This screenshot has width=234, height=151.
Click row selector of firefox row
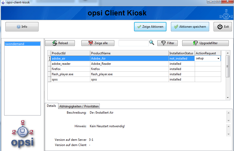coord(49,69)
